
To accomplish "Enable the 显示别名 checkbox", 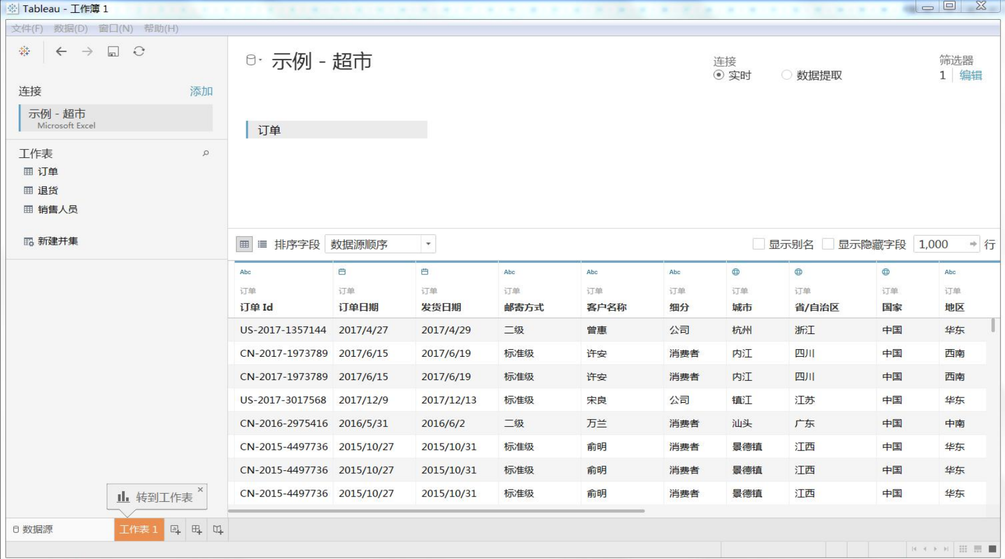I will [x=759, y=244].
